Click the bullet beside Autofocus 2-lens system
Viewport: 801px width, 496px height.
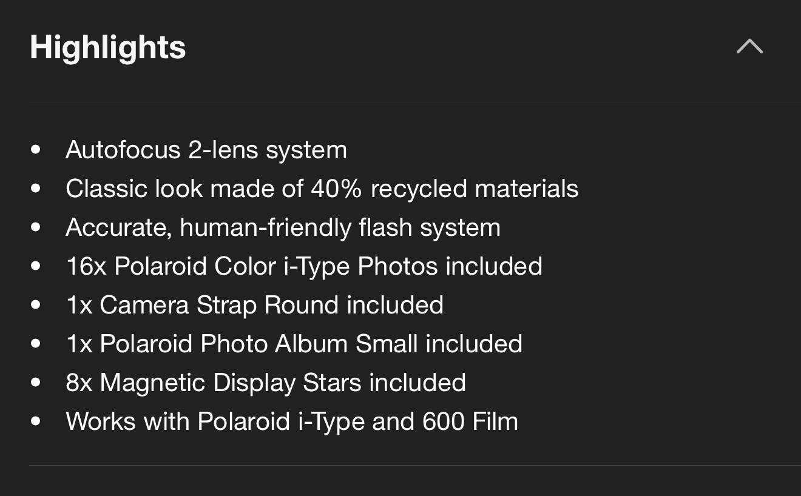(36, 150)
